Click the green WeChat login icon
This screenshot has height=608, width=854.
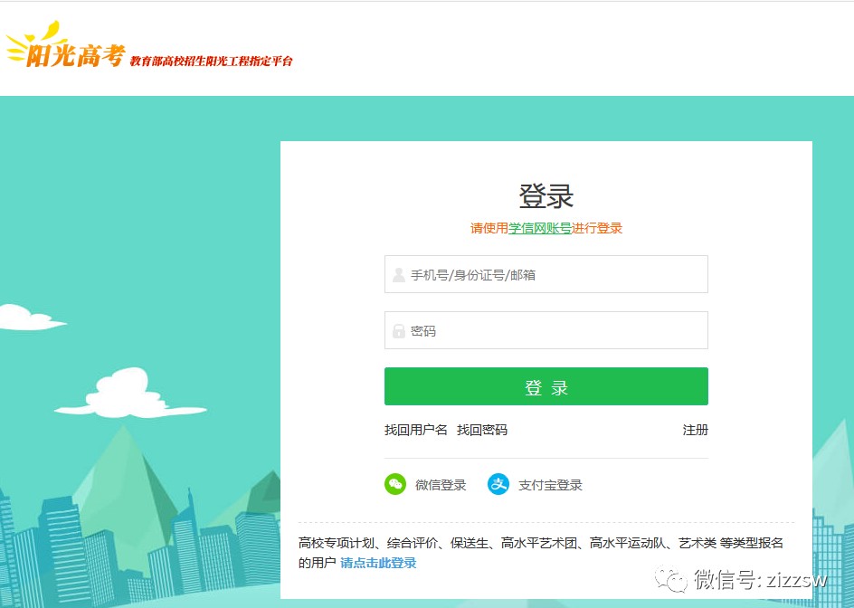point(395,485)
